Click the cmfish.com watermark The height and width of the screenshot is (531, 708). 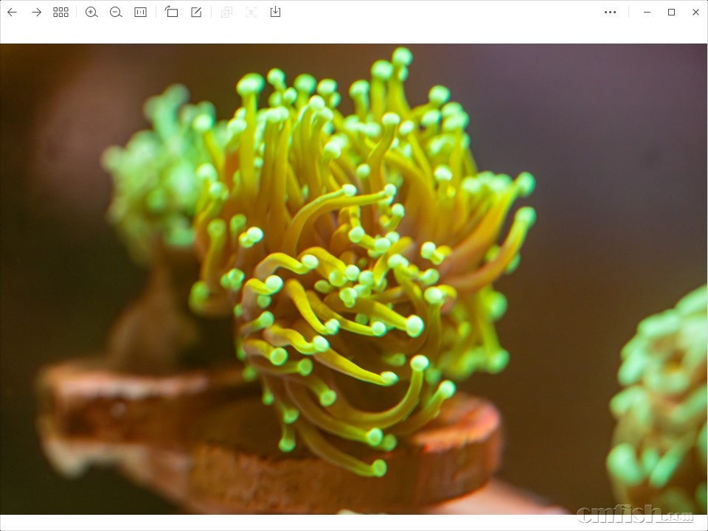pyautogui.click(x=635, y=513)
